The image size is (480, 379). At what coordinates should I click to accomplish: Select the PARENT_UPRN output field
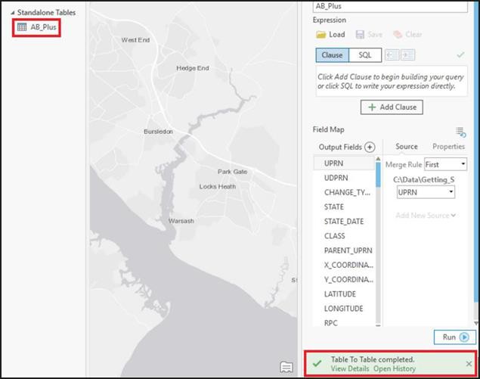(344, 250)
